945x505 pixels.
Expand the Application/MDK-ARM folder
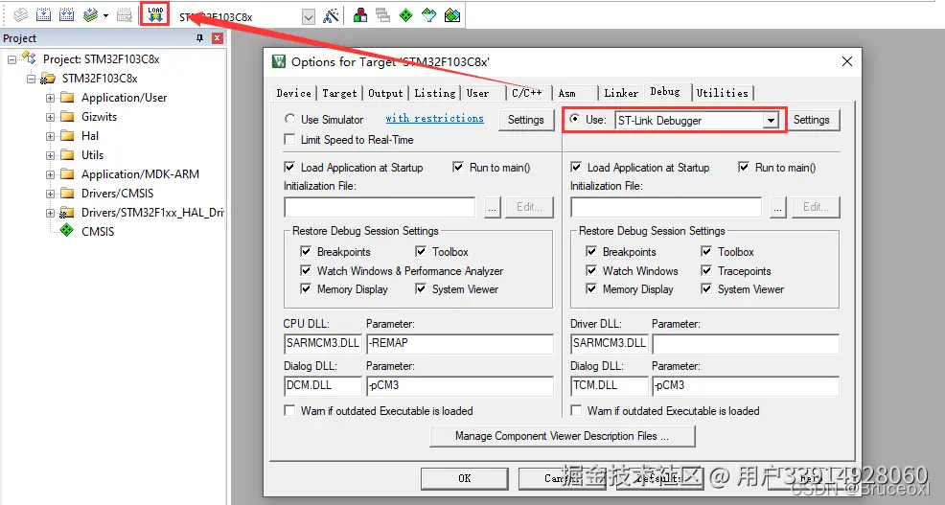coord(50,174)
